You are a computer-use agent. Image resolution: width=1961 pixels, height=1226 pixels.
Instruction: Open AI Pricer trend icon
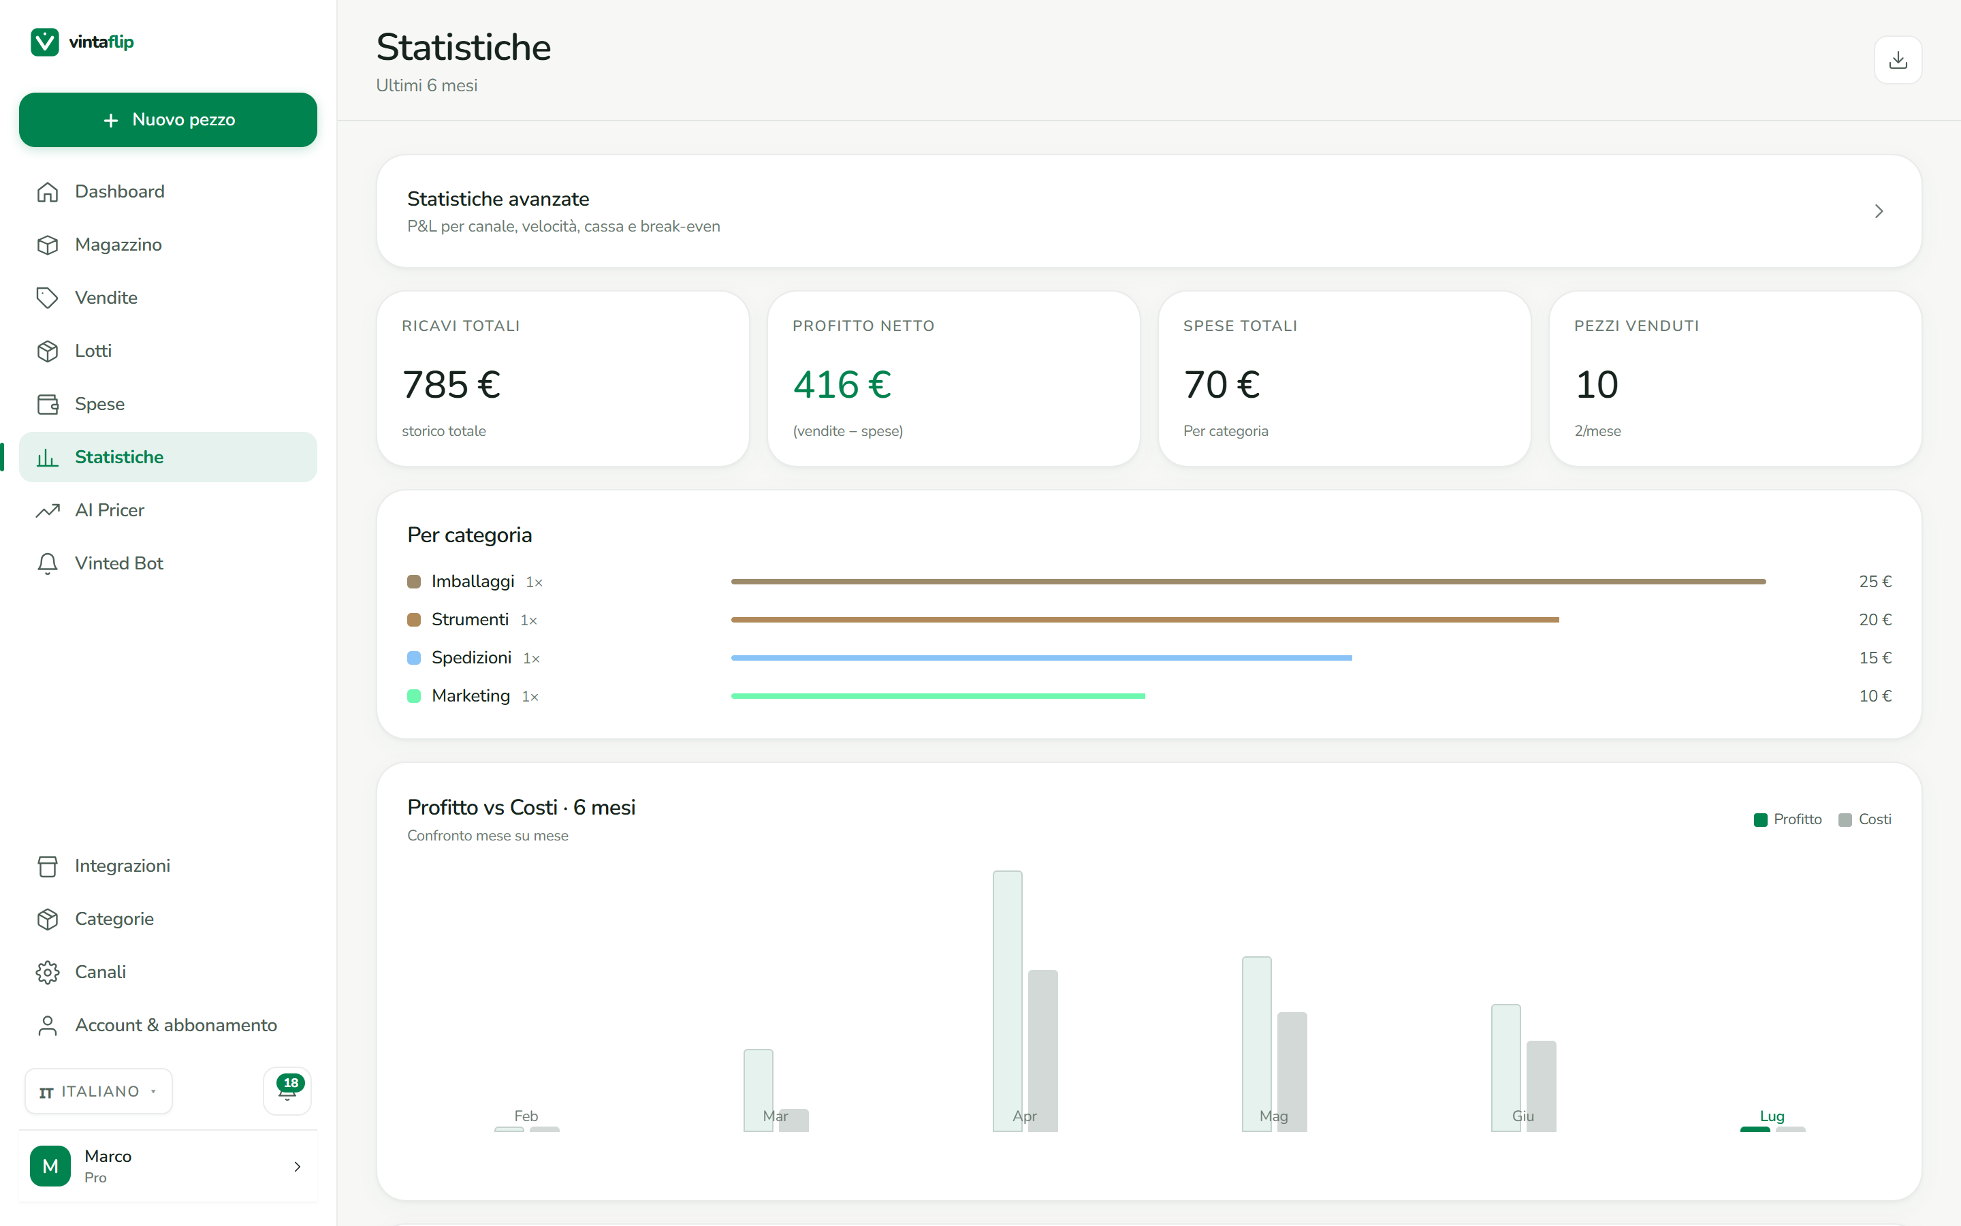click(48, 510)
